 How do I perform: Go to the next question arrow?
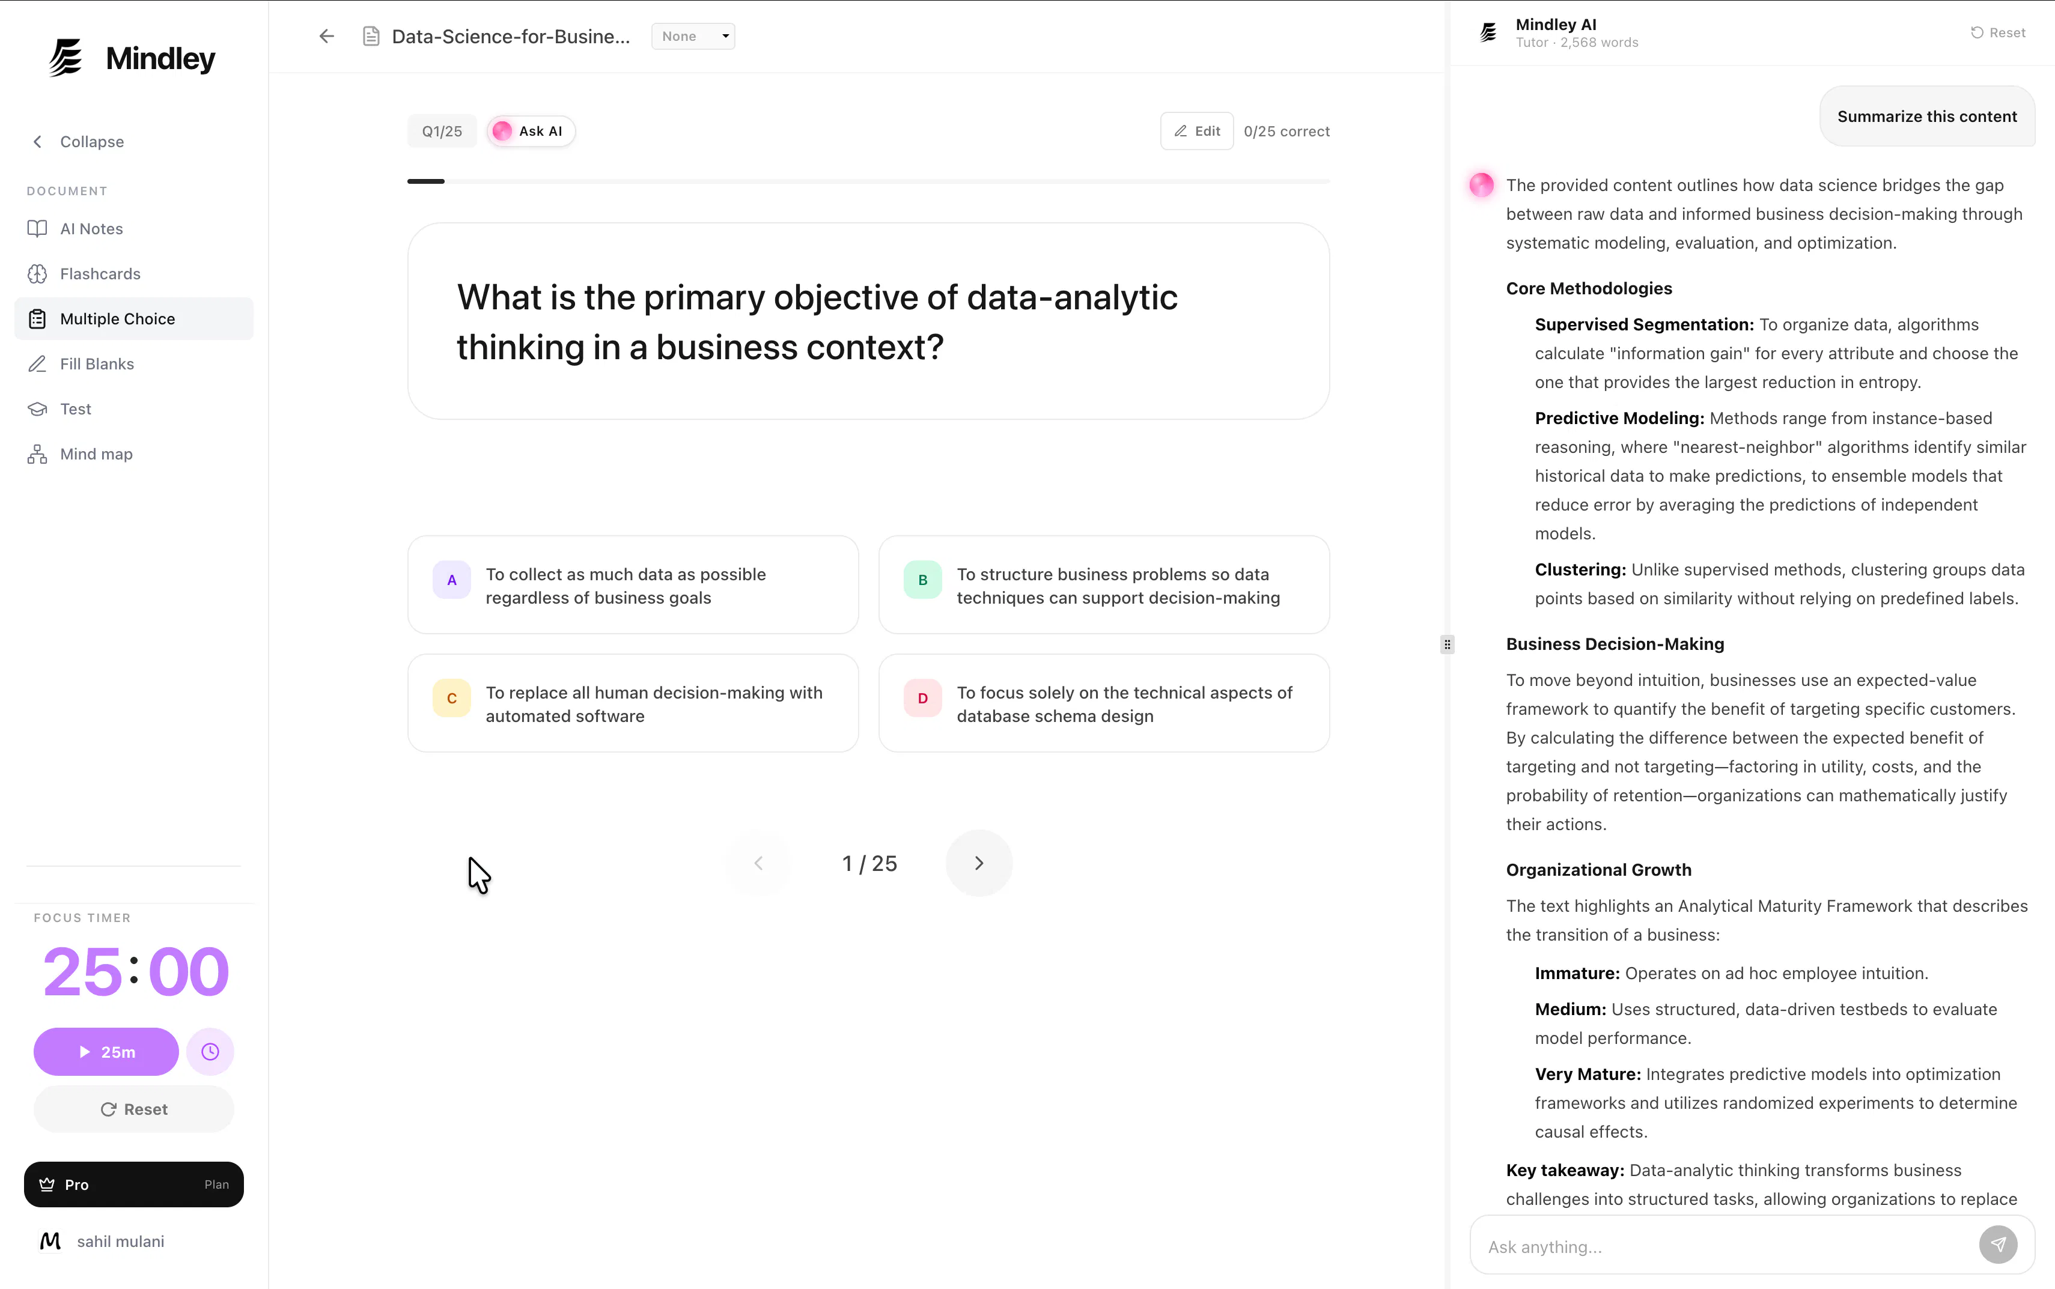point(979,863)
